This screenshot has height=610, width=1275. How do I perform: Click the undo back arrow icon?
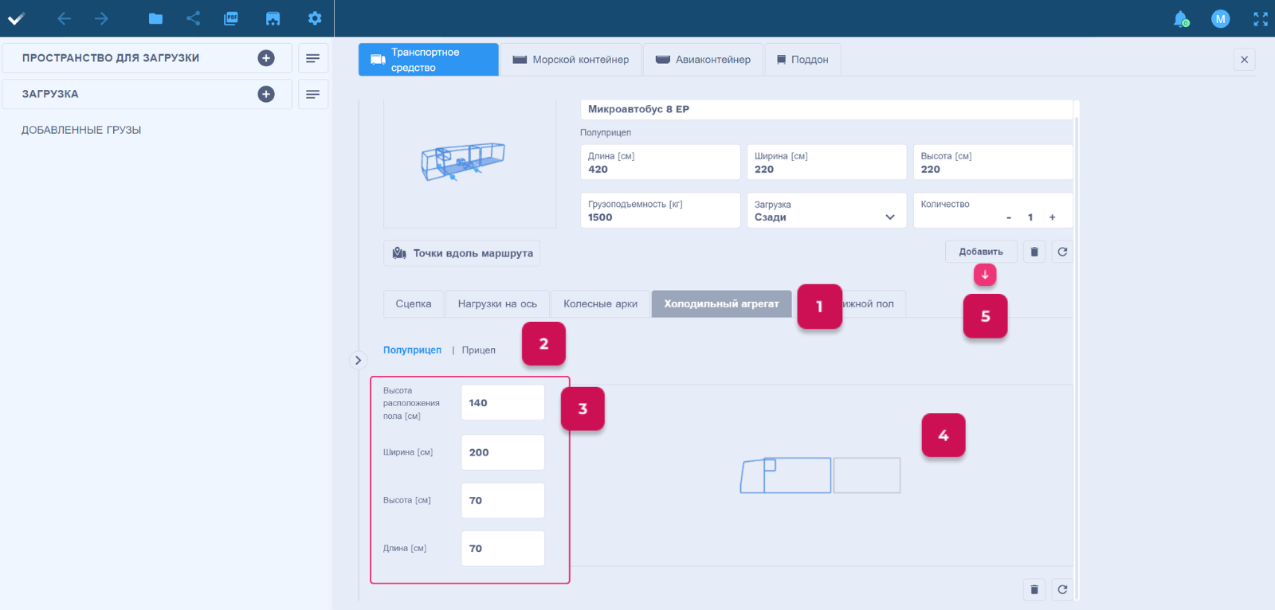(x=65, y=18)
